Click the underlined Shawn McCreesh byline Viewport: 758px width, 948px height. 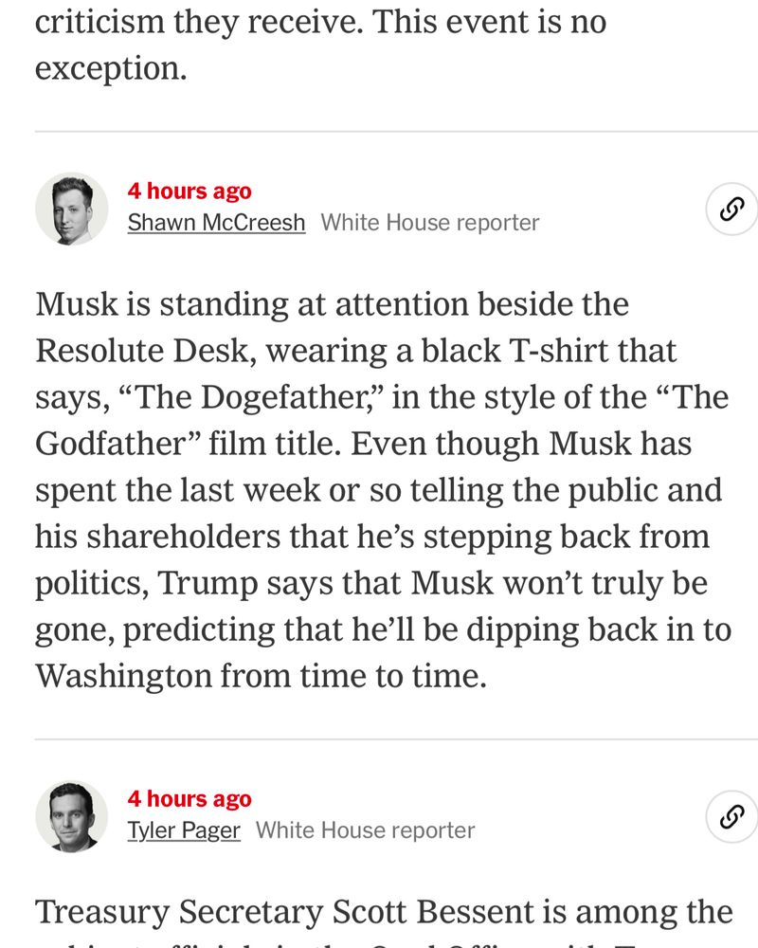(216, 223)
